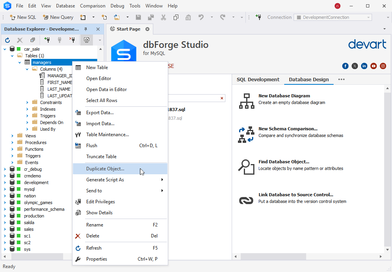Image resolution: width=392 pixels, height=272 pixels.
Task: Click the Save icon in the toolbar
Action: point(138,17)
